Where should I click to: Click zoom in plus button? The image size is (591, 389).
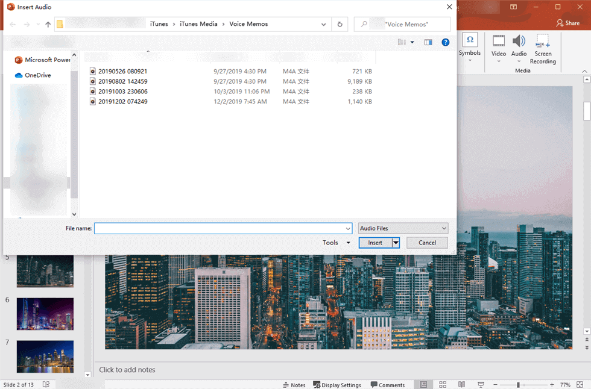pos(552,385)
